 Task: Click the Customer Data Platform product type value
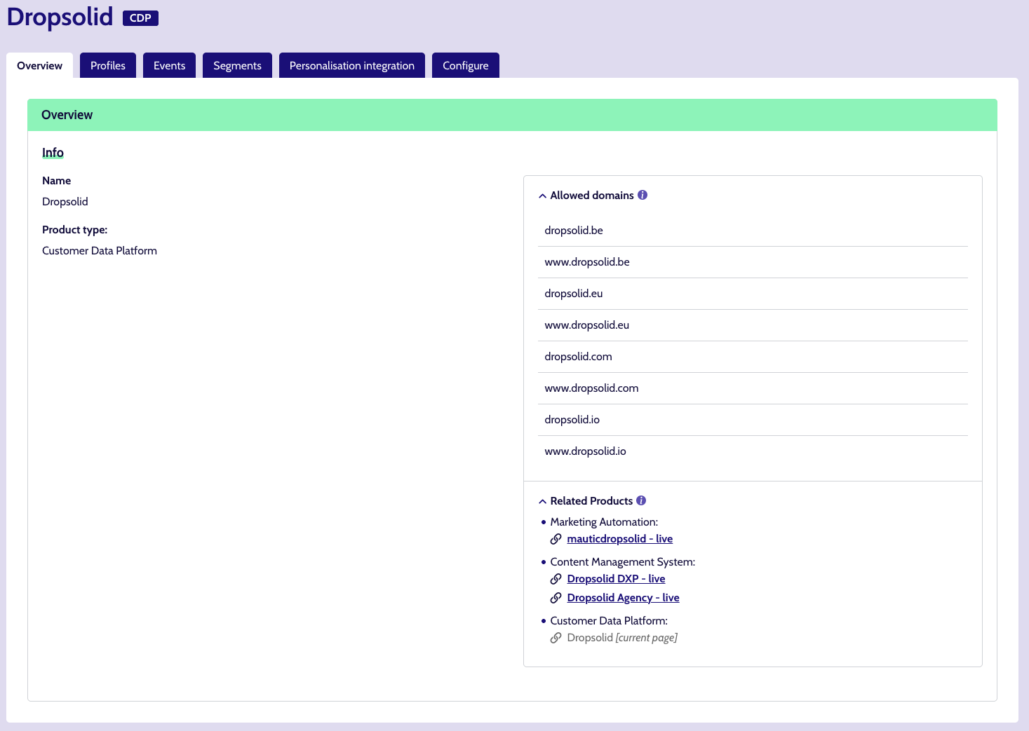[x=100, y=251]
